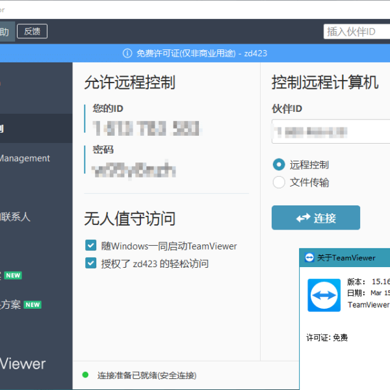This screenshot has width=390, height=390.
Task: Click the 连接 connect button
Action: tap(316, 218)
